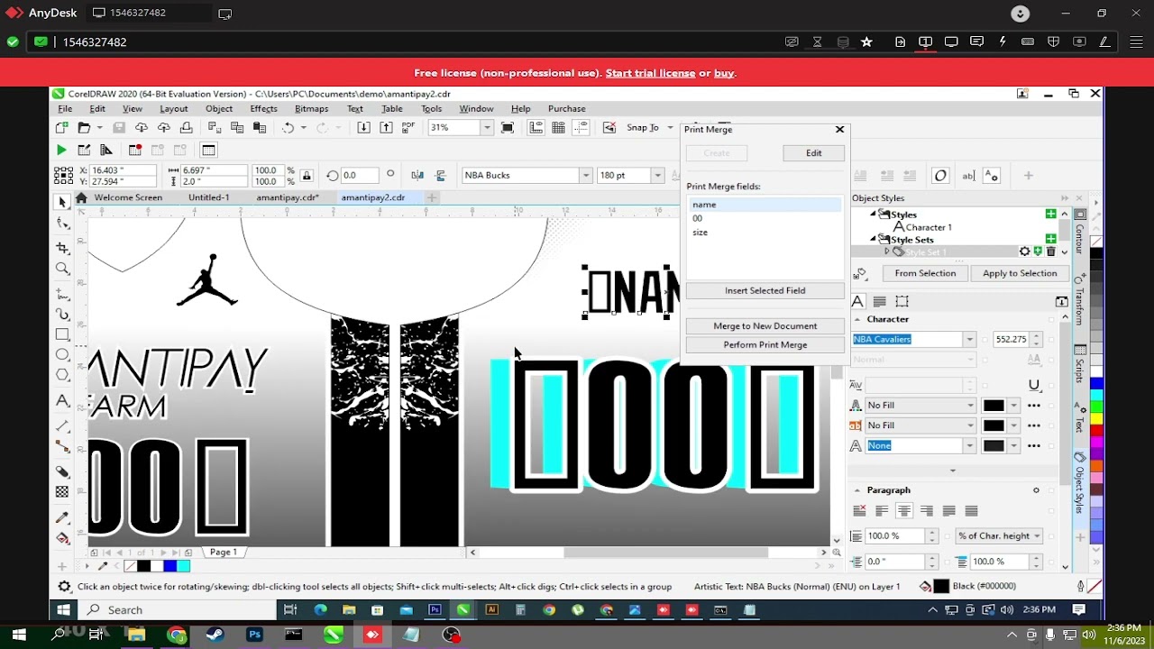1154x649 pixels.
Task: Select the Pick tool in toolbox
Action: [62, 202]
